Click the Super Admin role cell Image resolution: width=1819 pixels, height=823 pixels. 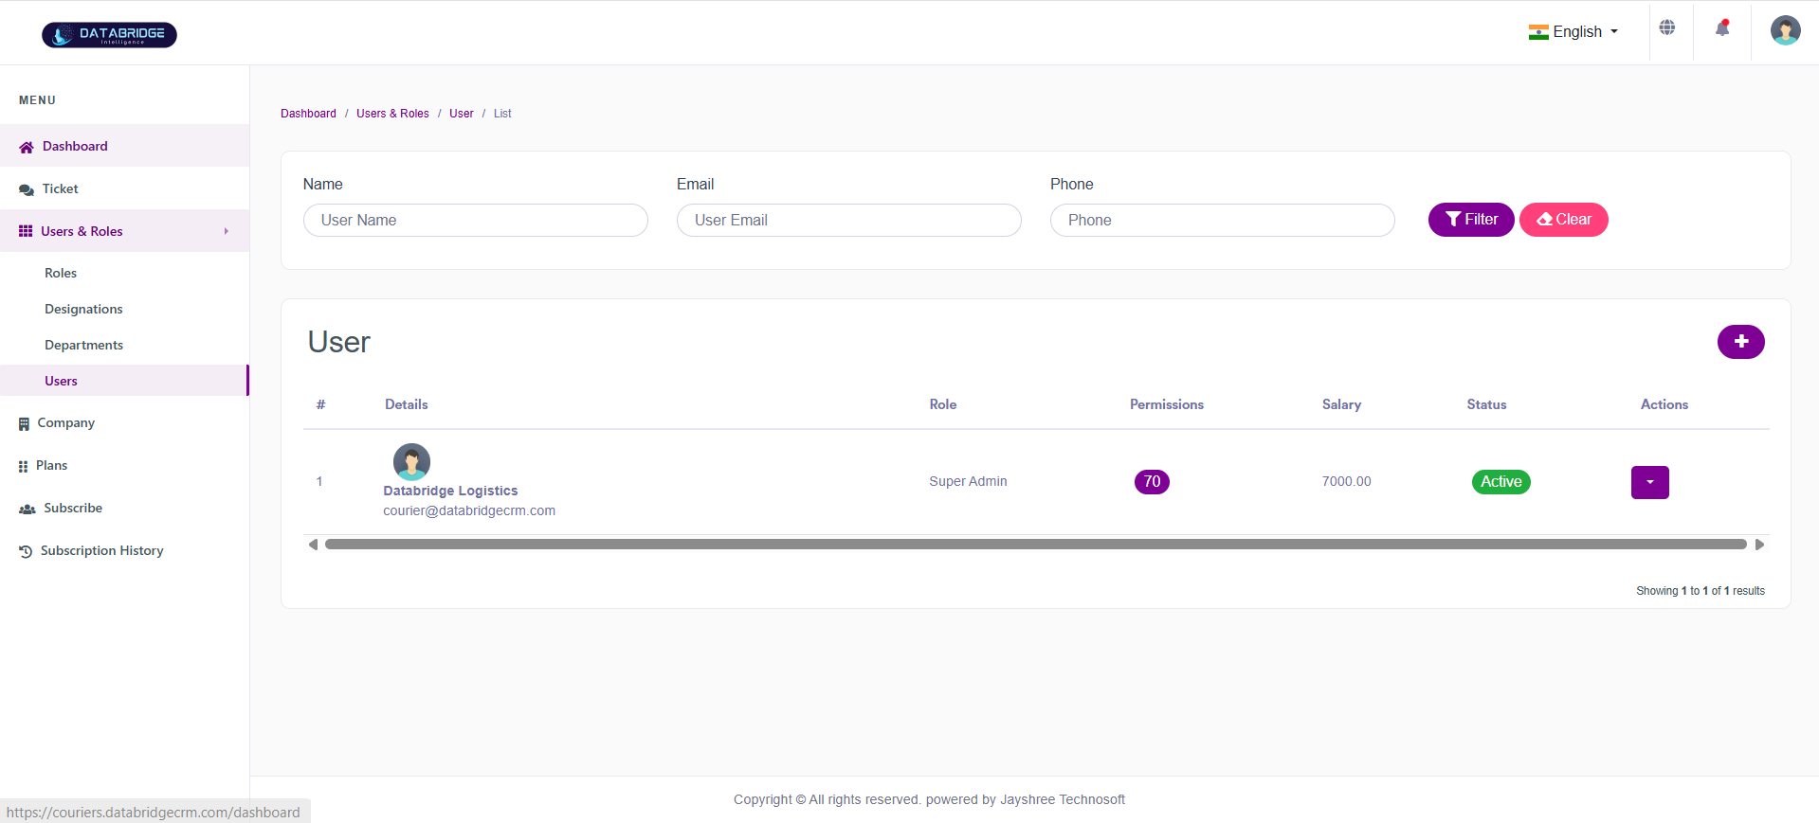pyautogui.click(x=968, y=481)
